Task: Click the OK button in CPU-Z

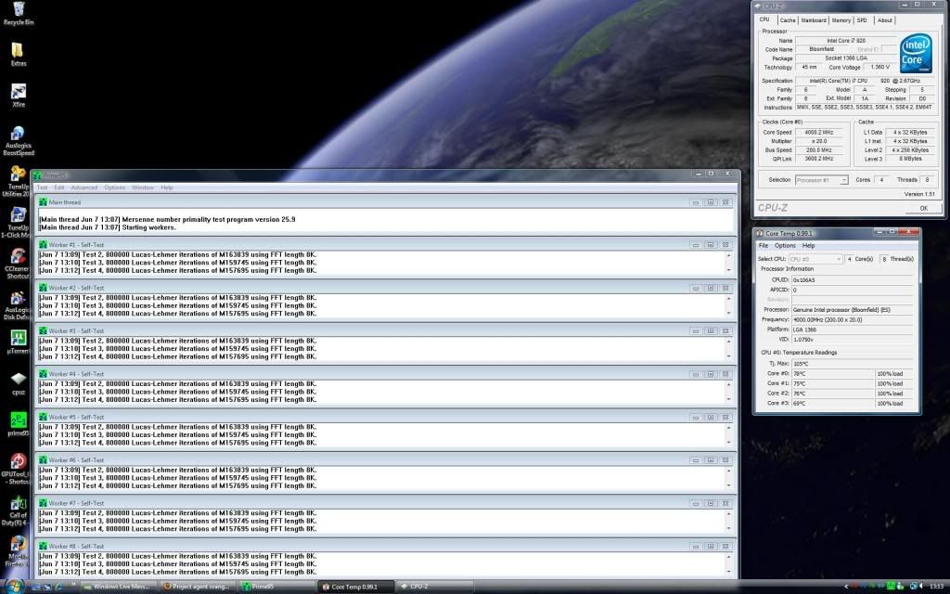Action: (923, 208)
